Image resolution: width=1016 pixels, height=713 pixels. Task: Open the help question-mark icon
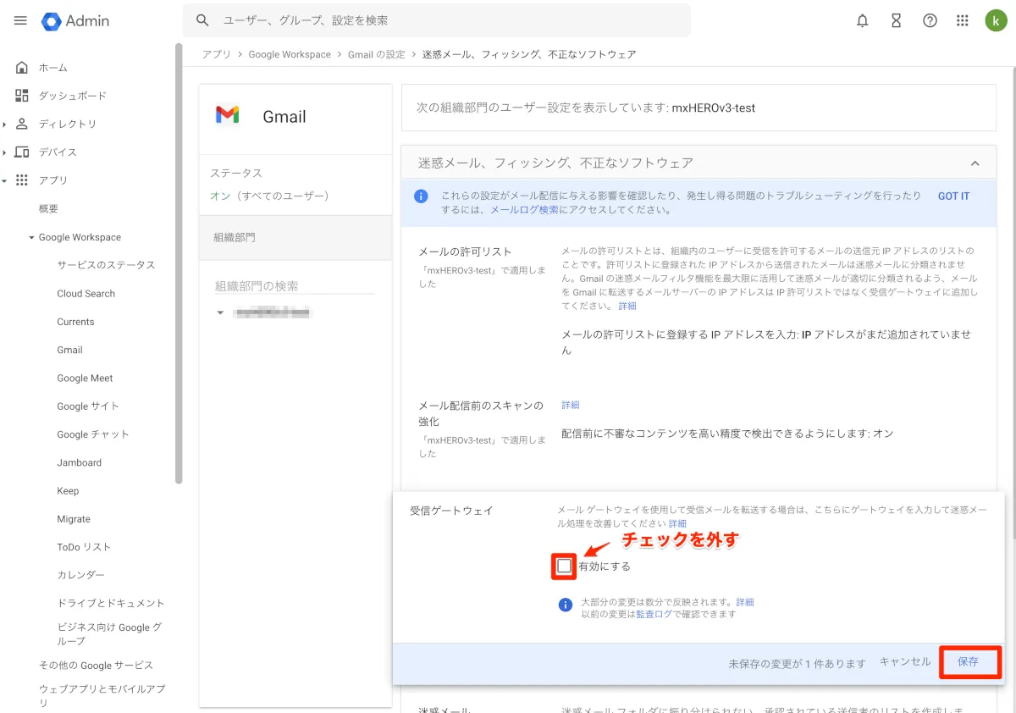930,21
